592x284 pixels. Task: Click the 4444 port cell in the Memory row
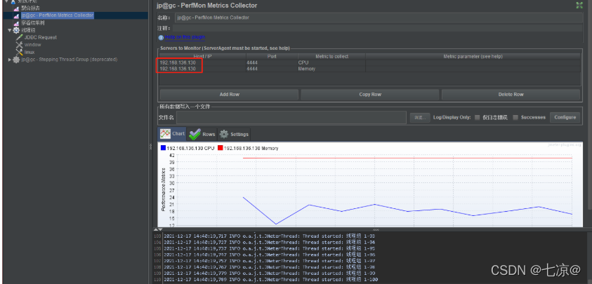(272, 69)
